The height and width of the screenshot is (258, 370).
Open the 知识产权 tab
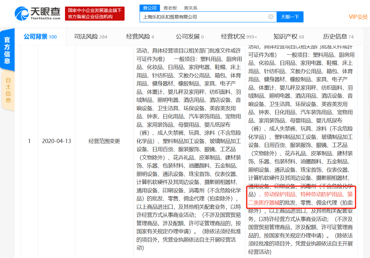(289, 37)
